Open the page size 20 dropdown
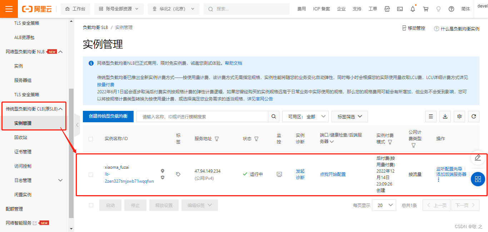488x232 pixels. pos(384,205)
